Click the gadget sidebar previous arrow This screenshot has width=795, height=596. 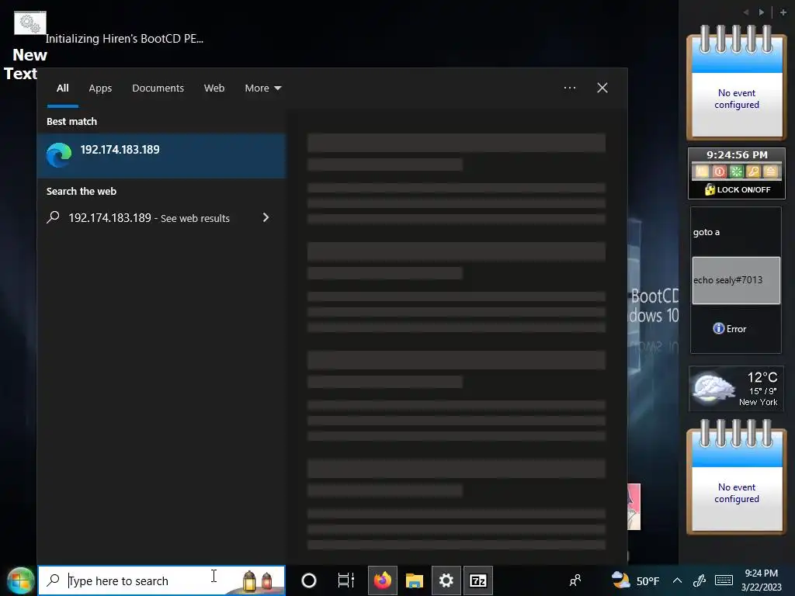746,12
